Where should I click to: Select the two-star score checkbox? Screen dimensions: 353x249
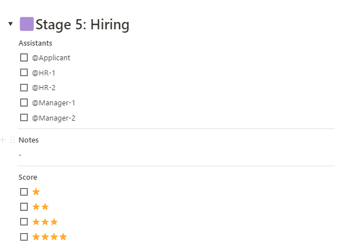coord(24,207)
